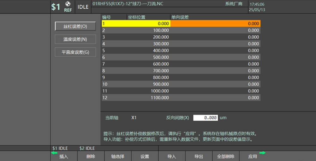Open 轴选择 axis selection

(118, 157)
